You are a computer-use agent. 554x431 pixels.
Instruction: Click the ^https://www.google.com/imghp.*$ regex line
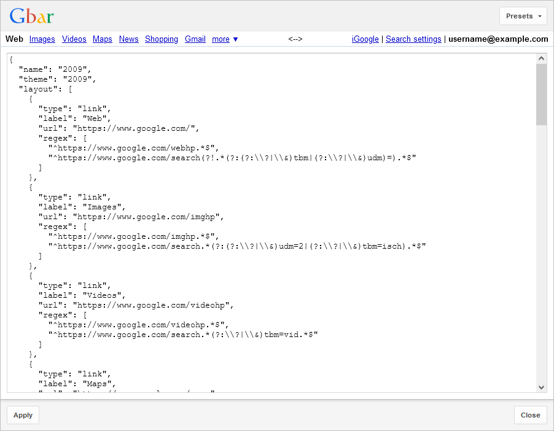[133, 236]
